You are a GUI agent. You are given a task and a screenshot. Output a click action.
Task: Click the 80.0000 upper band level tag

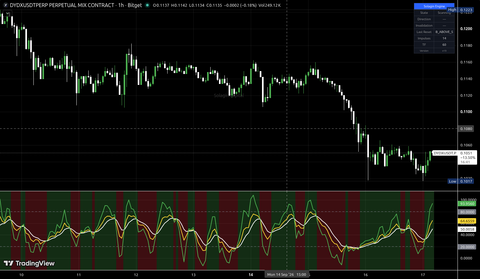[467, 212]
